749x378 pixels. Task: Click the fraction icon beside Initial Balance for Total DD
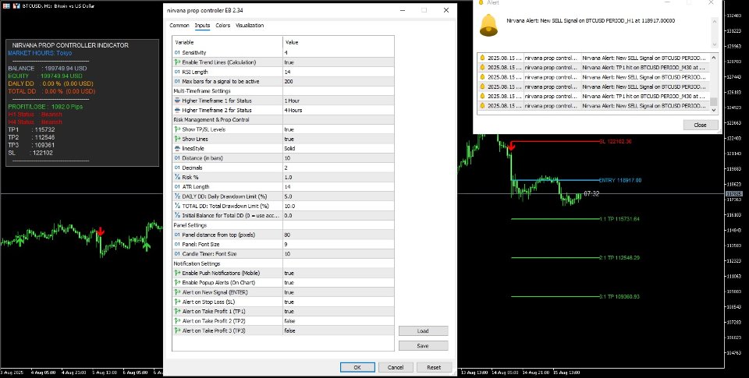(177, 216)
